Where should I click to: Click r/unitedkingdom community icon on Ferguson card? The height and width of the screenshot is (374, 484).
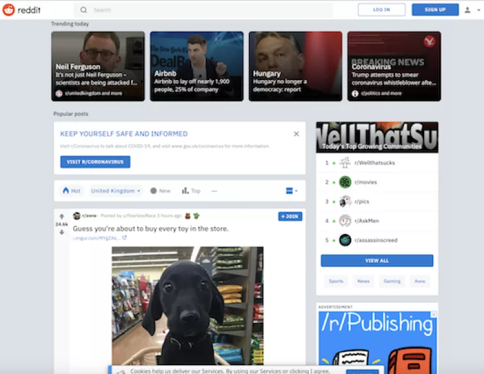pyautogui.click(x=59, y=93)
